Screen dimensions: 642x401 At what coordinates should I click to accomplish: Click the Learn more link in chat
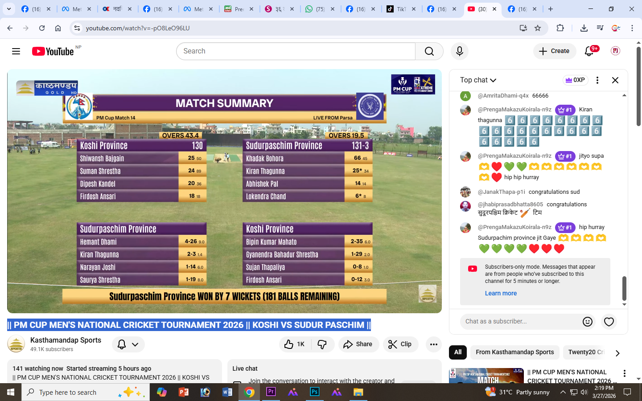point(501,293)
